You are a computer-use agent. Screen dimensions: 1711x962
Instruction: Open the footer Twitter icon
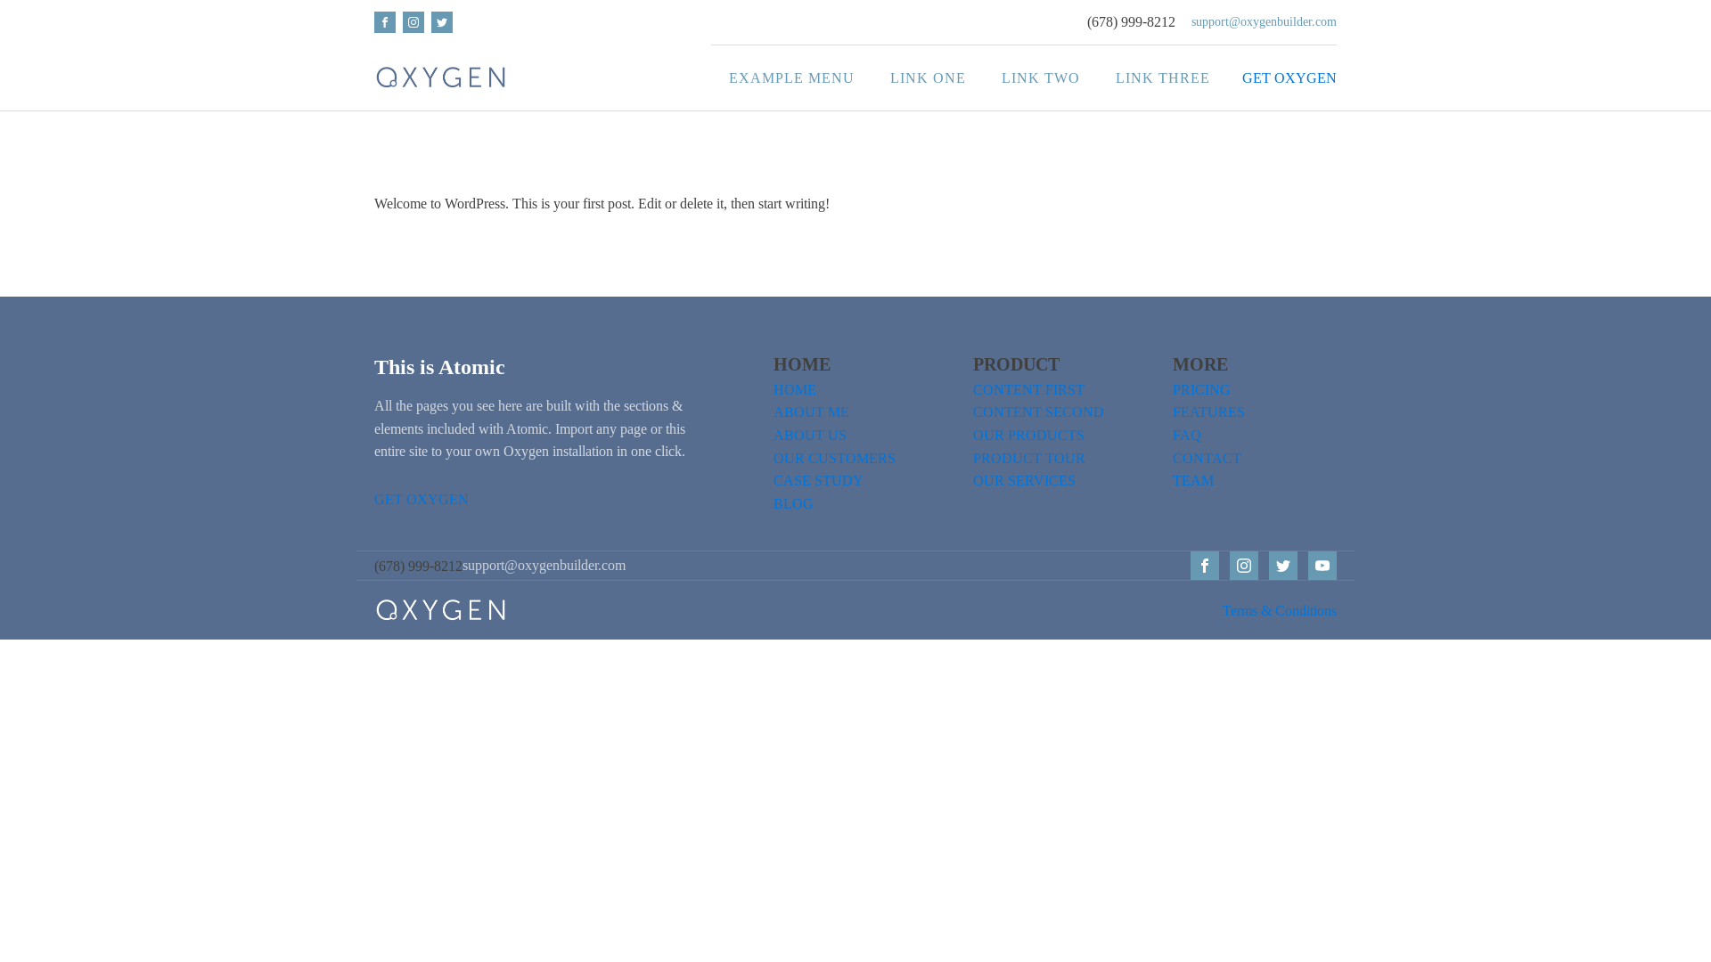[x=1283, y=566]
